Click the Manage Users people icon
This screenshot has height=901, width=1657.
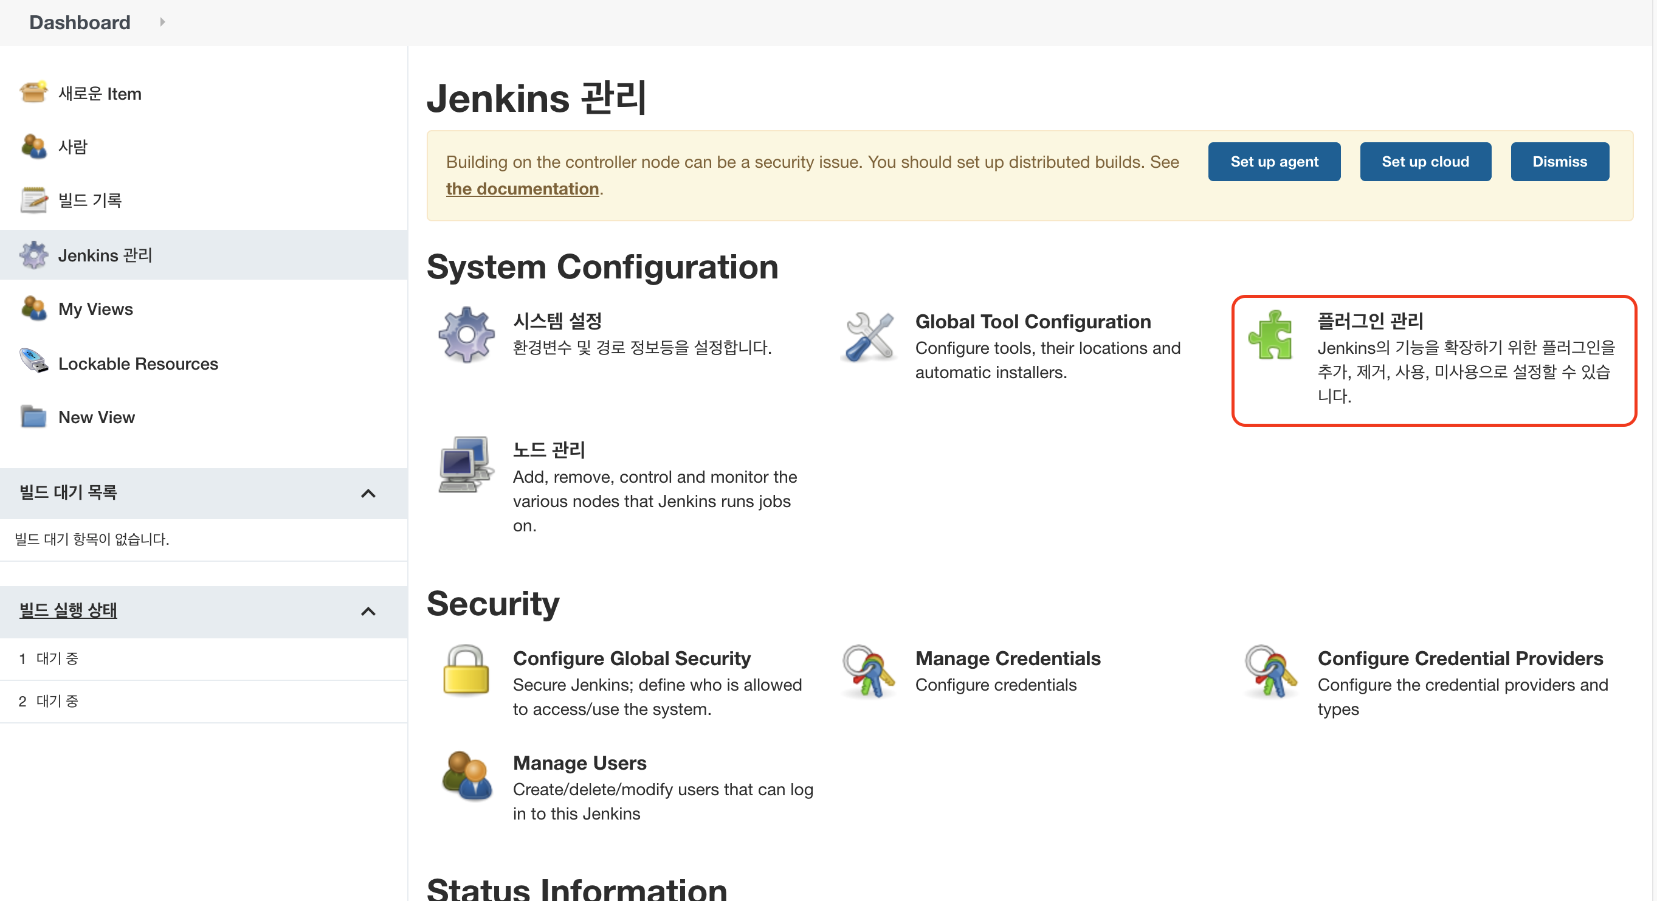pos(466,776)
